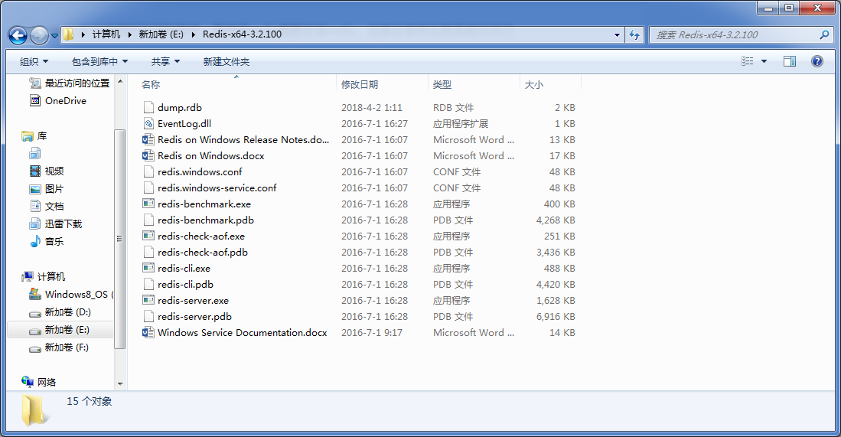
Task: Open the address bar history dropdown
Action: click(617, 35)
